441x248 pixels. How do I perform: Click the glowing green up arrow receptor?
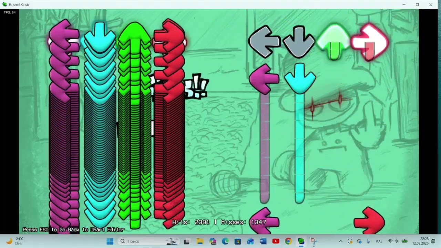(x=334, y=42)
